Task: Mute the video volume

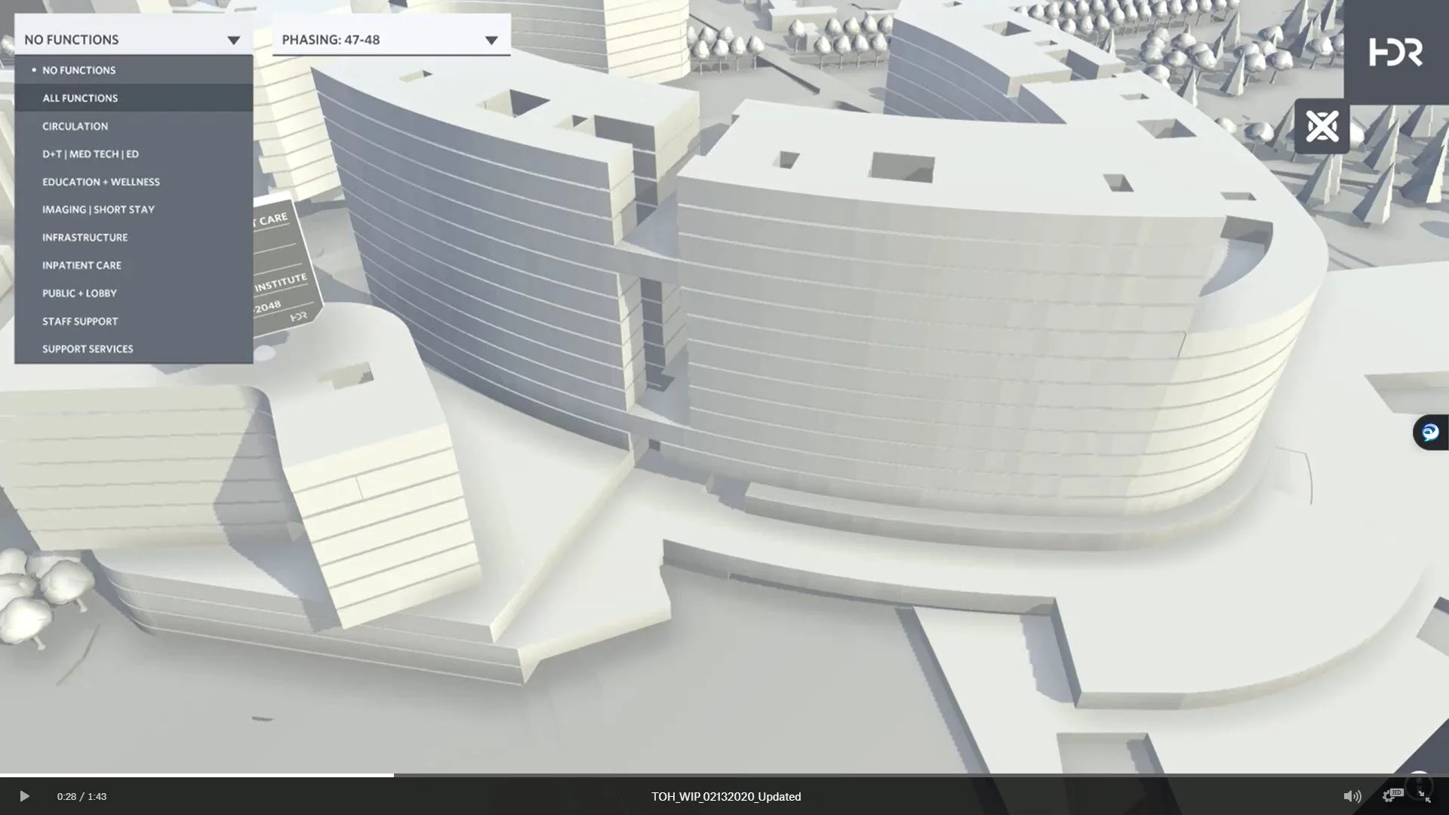Action: (x=1352, y=796)
